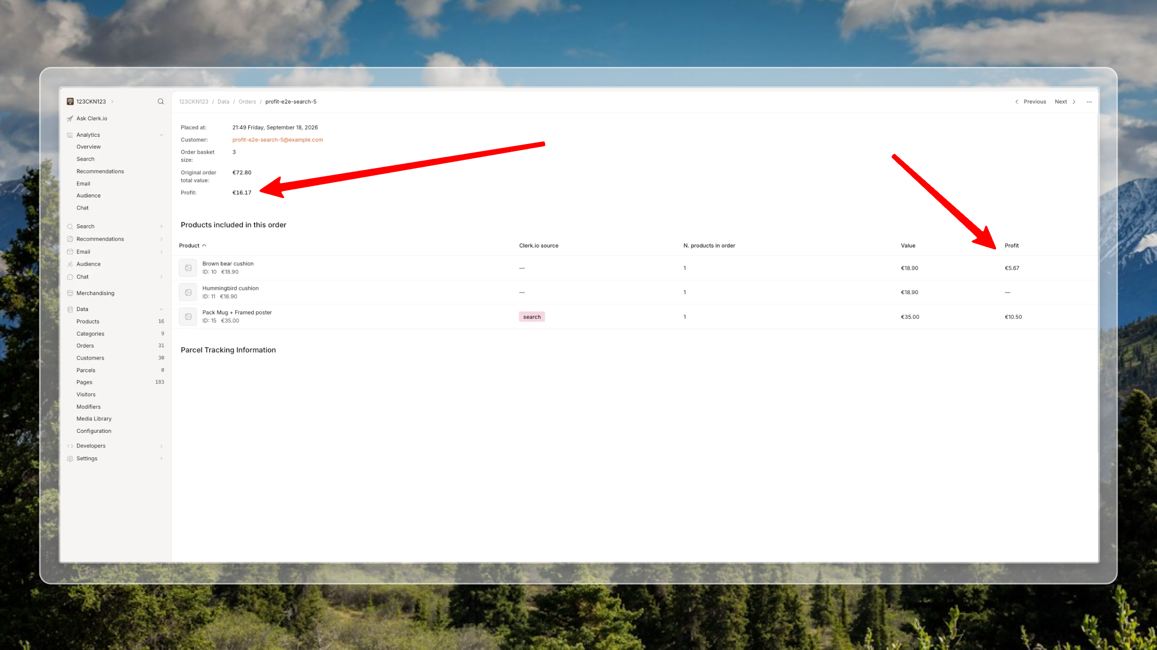Open the Hummingbird cushion product row

coord(634,292)
